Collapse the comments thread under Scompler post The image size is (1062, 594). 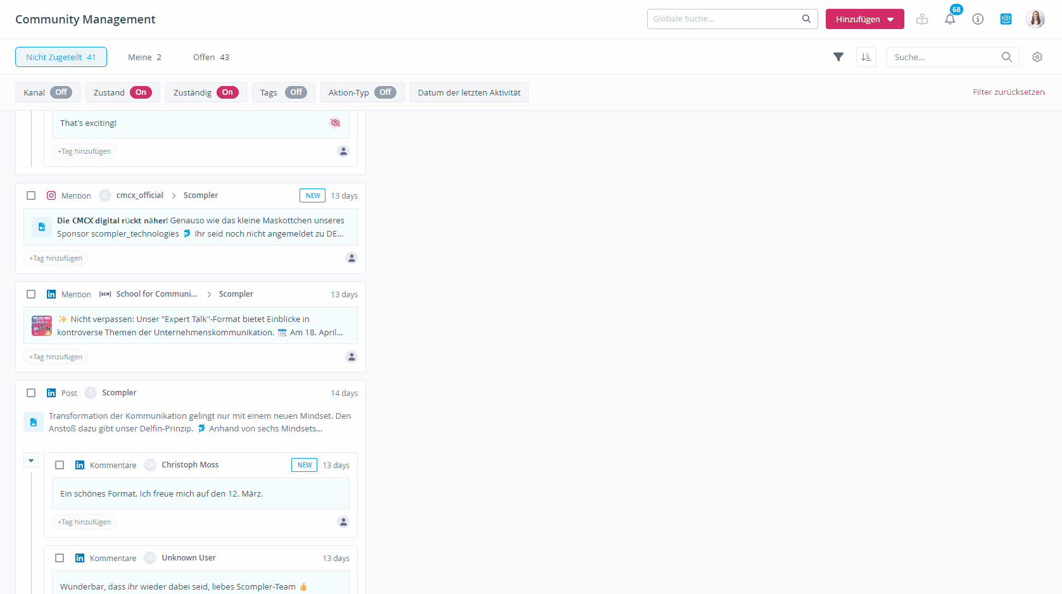coord(31,461)
